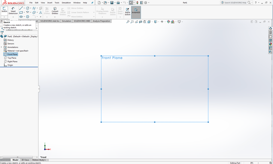Expand the Sketch button dropdown arrow
This screenshot has width=273, height=164.
[x=4, y=17]
